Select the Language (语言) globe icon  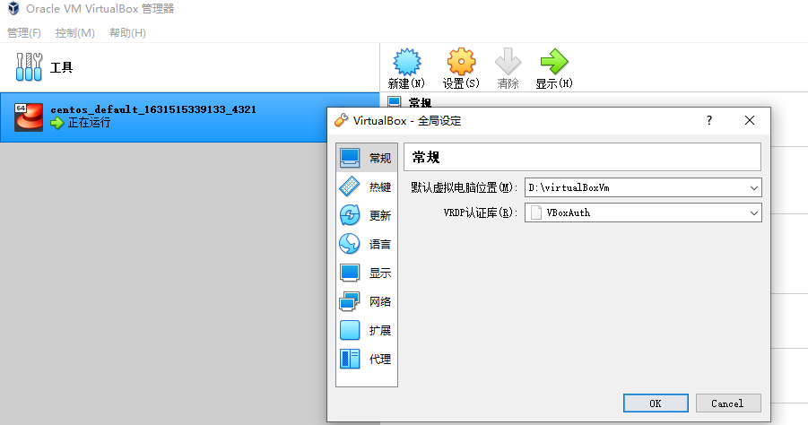pos(350,244)
